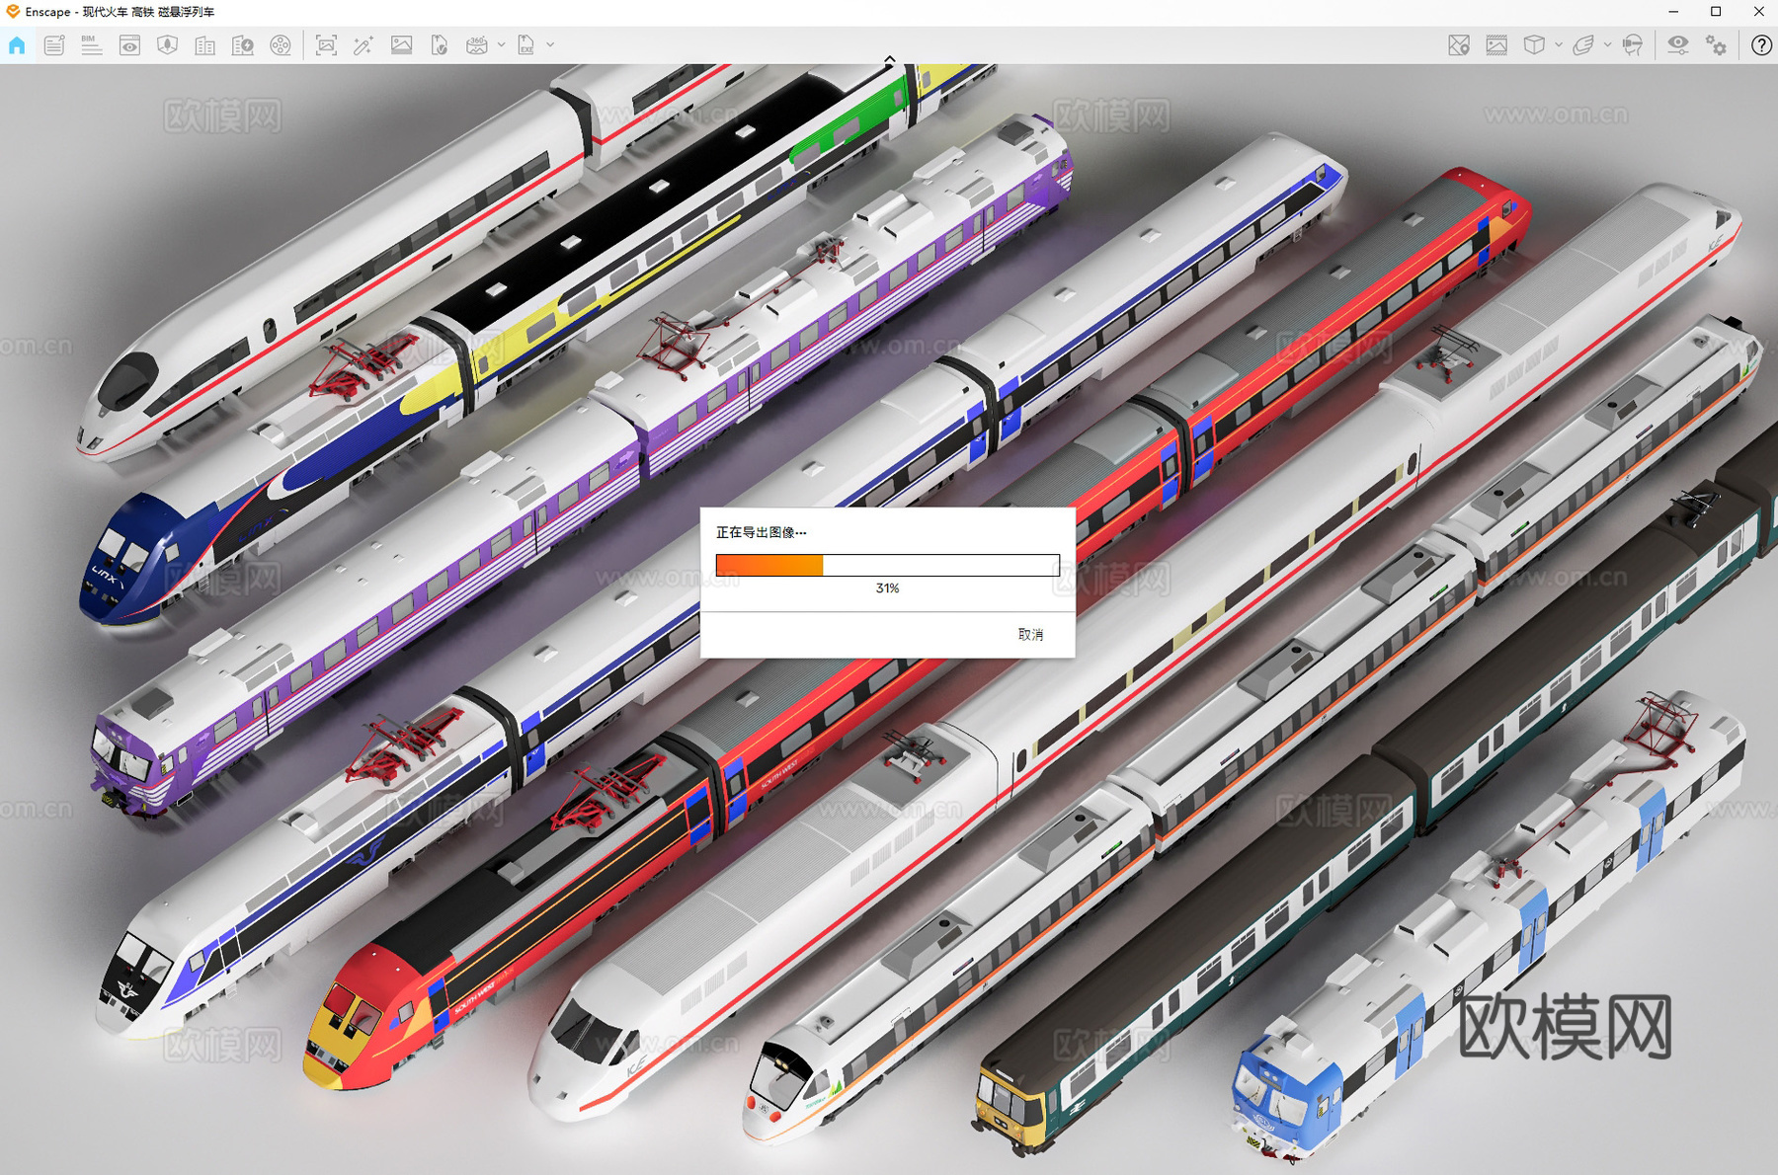Toggle the safe frame image icon

(1496, 45)
